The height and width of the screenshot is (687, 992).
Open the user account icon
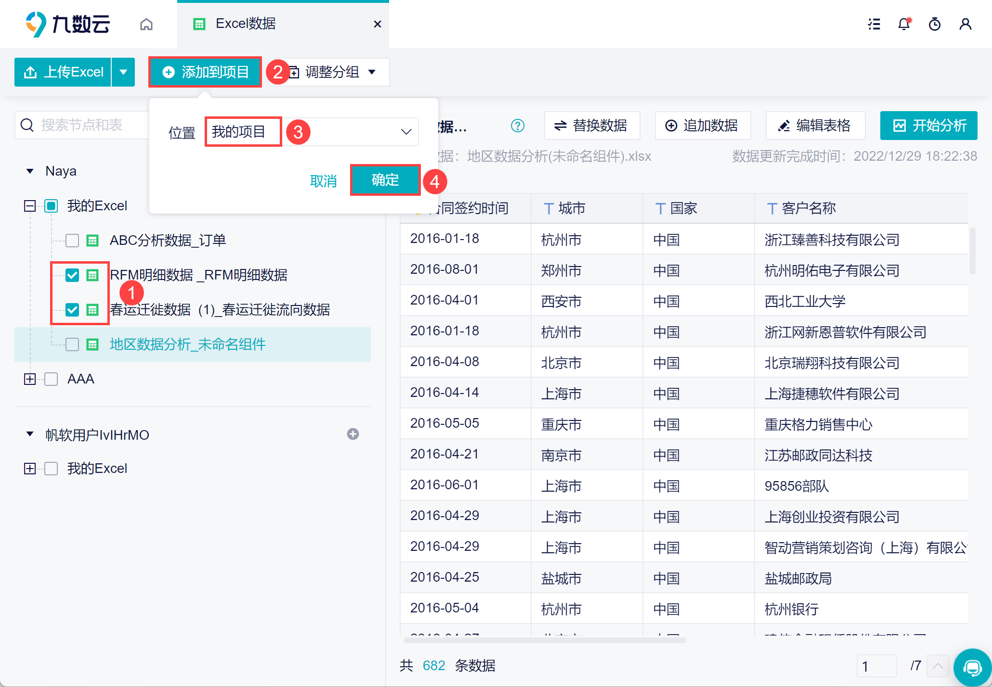[965, 24]
